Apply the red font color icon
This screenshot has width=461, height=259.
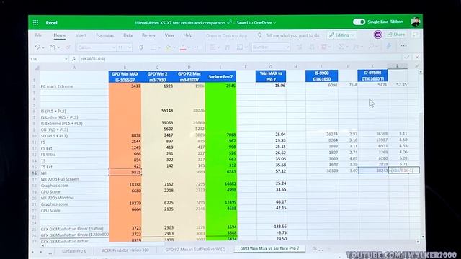coord(183,47)
